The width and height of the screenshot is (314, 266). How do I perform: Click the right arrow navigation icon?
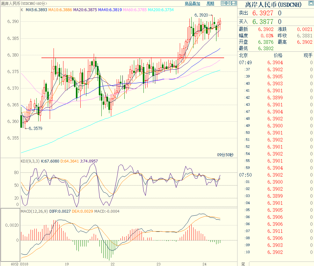(x=229, y=4)
